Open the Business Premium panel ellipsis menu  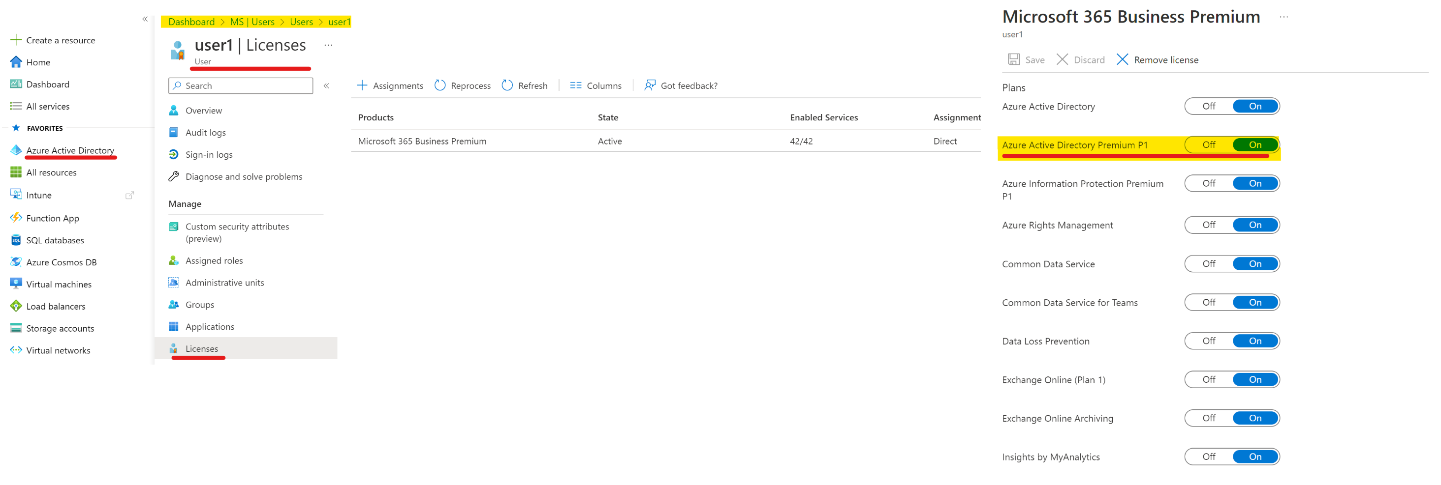pos(1283,17)
